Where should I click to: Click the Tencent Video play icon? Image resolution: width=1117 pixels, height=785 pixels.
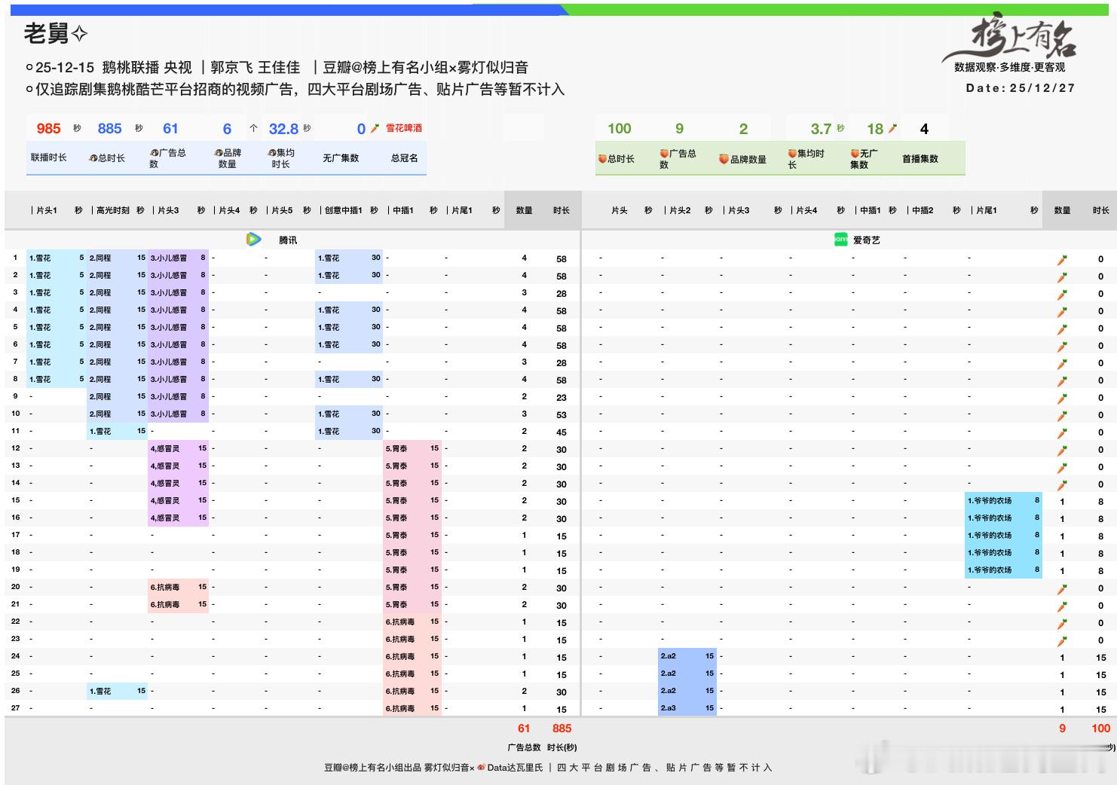pos(252,239)
